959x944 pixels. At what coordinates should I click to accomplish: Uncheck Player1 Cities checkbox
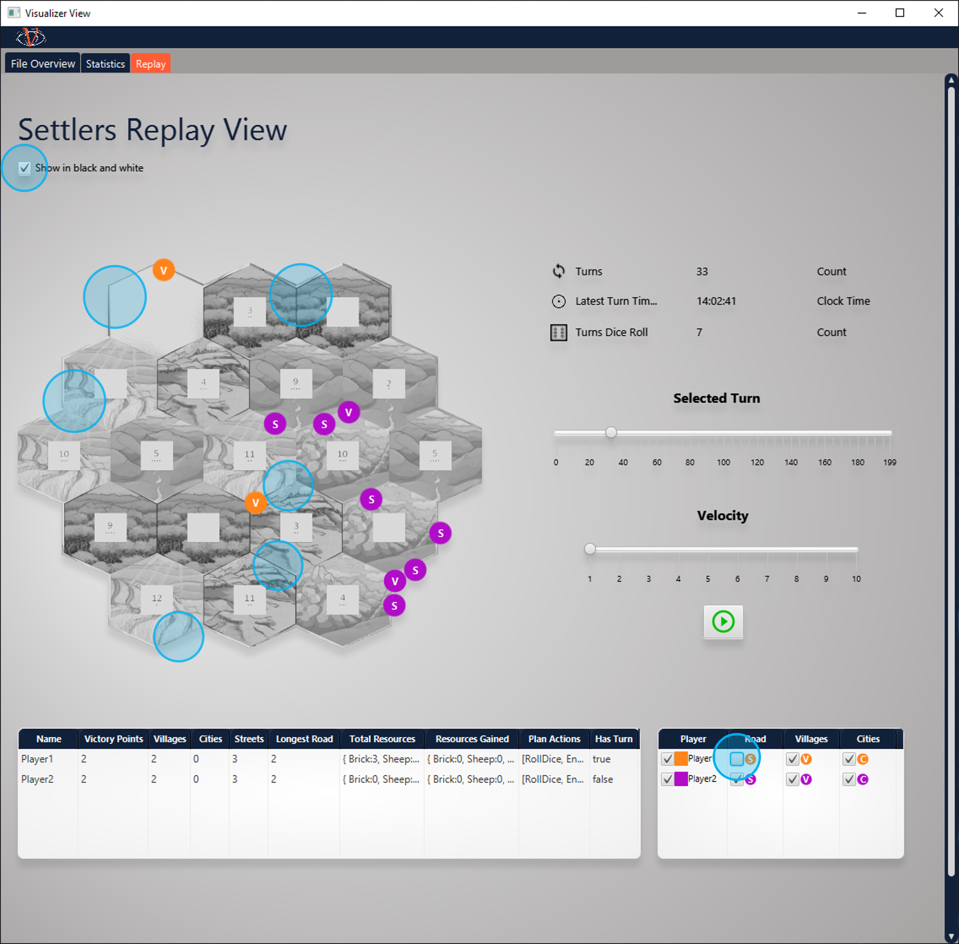click(849, 759)
